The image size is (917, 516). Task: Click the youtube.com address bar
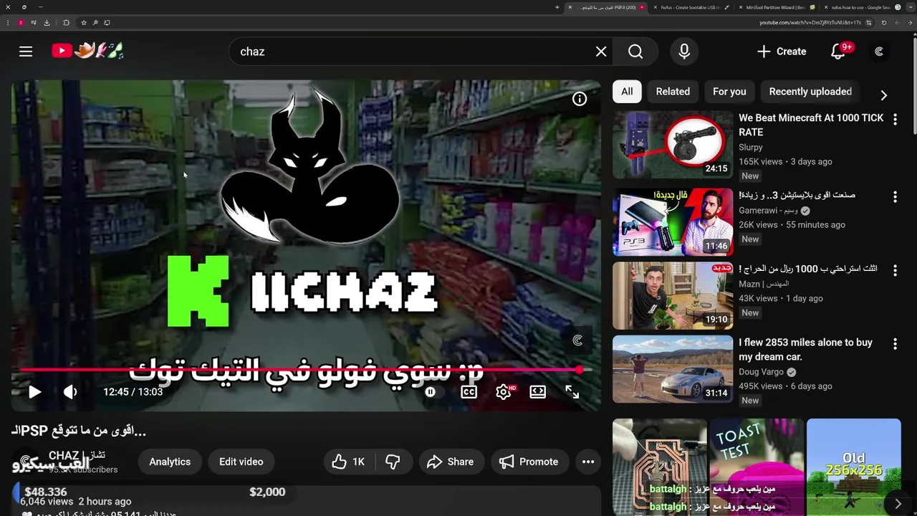tap(810, 23)
